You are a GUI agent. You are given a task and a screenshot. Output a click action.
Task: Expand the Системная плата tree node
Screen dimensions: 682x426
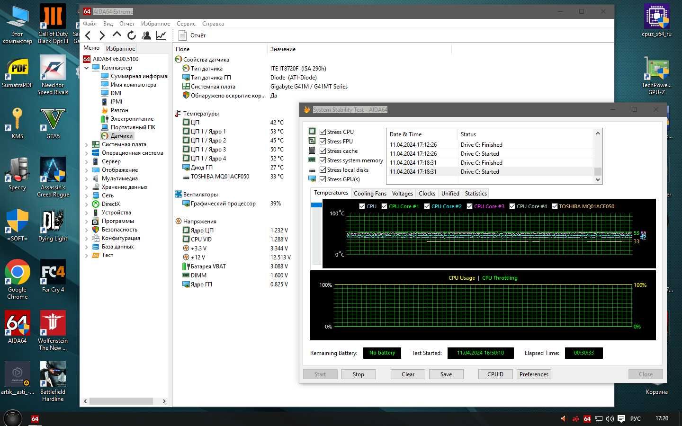point(87,144)
